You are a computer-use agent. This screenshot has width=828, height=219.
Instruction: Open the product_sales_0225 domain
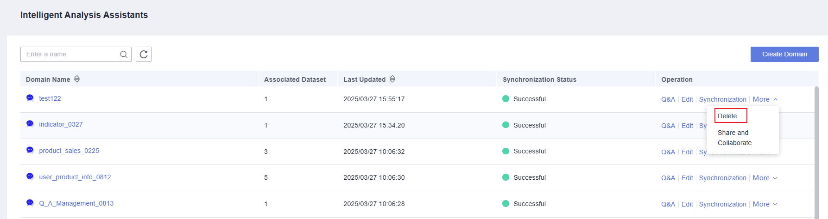pos(69,151)
